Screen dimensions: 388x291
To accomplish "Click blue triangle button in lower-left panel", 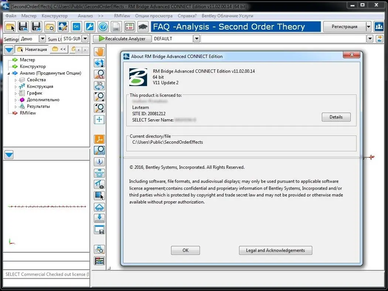I will [9, 155].
